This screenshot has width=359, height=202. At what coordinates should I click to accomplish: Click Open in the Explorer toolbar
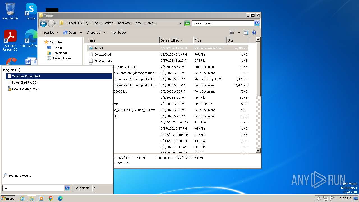pyautogui.click(x=70, y=33)
